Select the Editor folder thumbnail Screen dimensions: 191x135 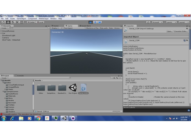pyautogui.click(x=41, y=89)
